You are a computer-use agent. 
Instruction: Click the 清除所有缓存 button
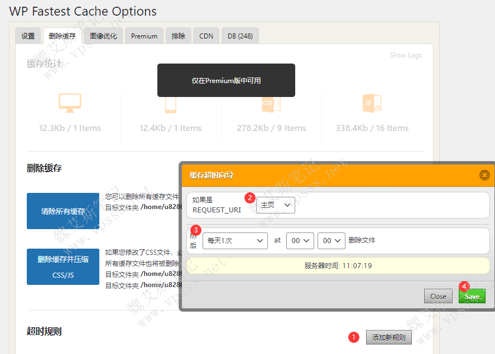click(x=63, y=211)
